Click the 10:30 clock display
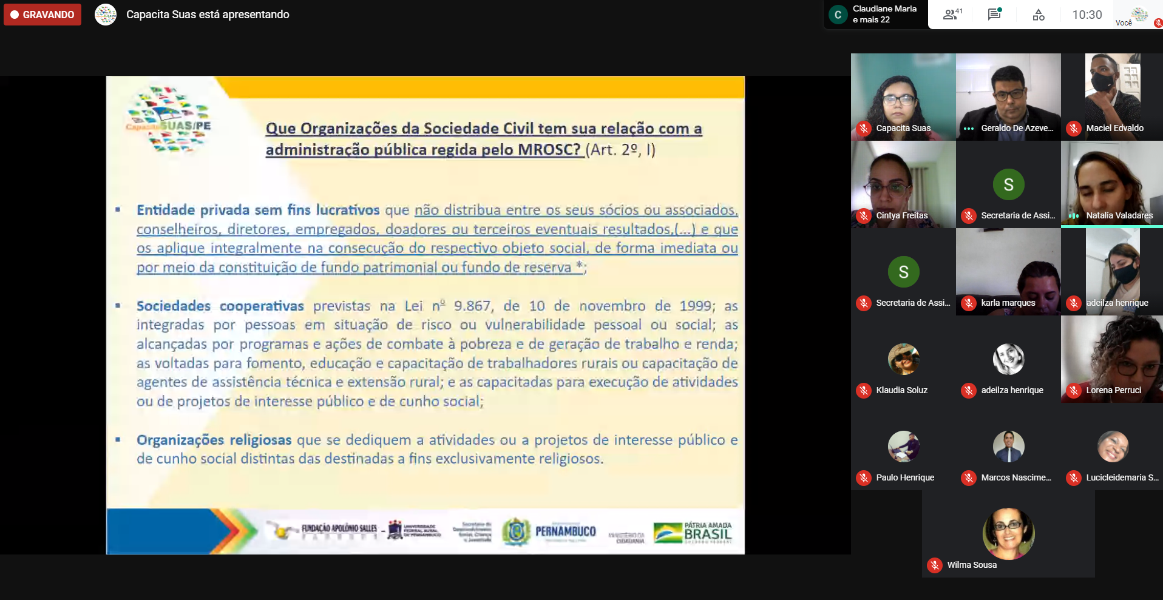The width and height of the screenshot is (1163, 600). point(1087,15)
